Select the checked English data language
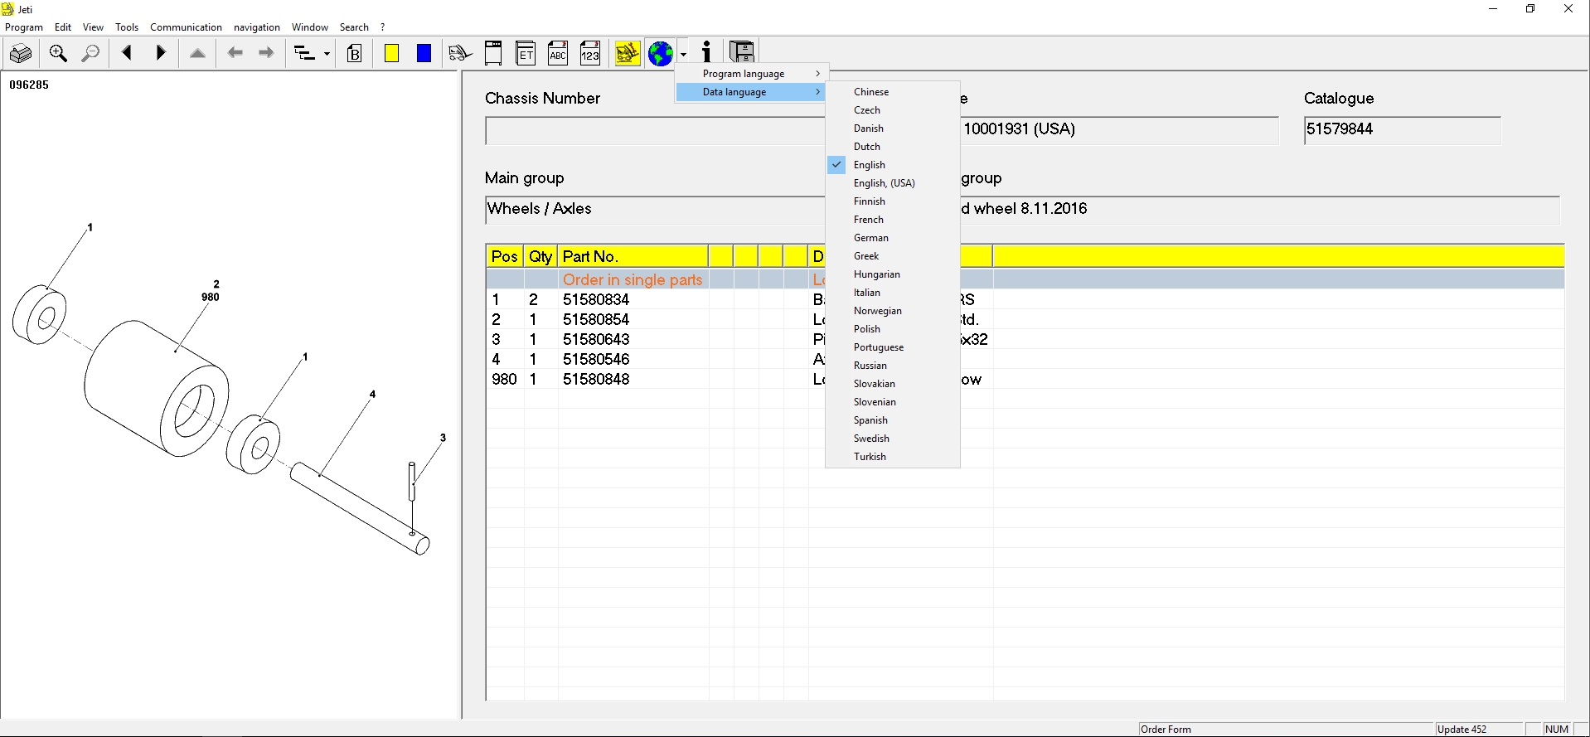1590x737 pixels. pos(869,165)
